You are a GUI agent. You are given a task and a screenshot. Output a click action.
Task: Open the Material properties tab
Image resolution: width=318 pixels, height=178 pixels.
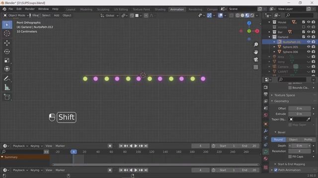[x=266, y=159]
